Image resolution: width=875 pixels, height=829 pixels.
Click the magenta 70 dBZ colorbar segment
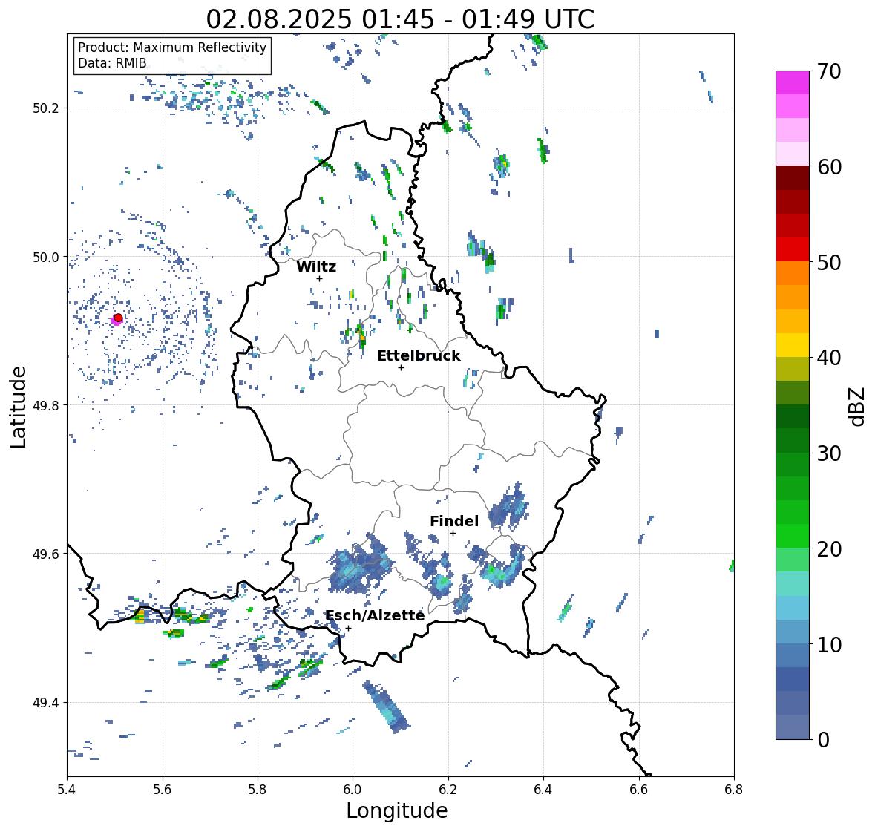click(793, 82)
